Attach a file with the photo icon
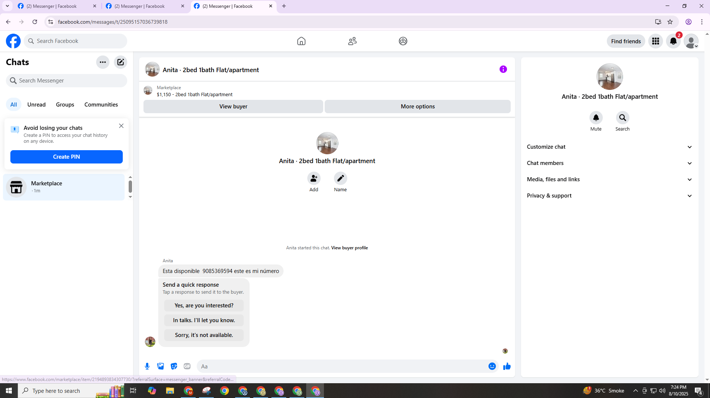The height and width of the screenshot is (398, 710). pyautogui.click(x=160, y=366)
